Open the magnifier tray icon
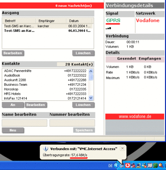This screenshot has height=170, width=166. coord(161,165)
